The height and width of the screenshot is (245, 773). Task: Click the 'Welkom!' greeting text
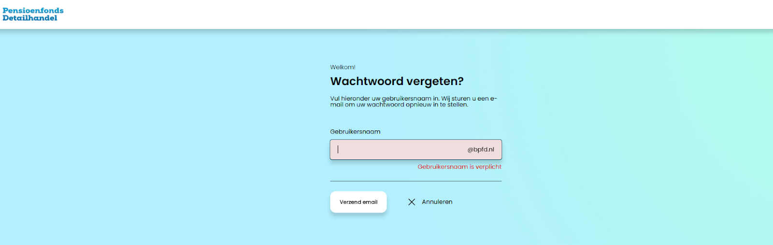coord(343,67)
